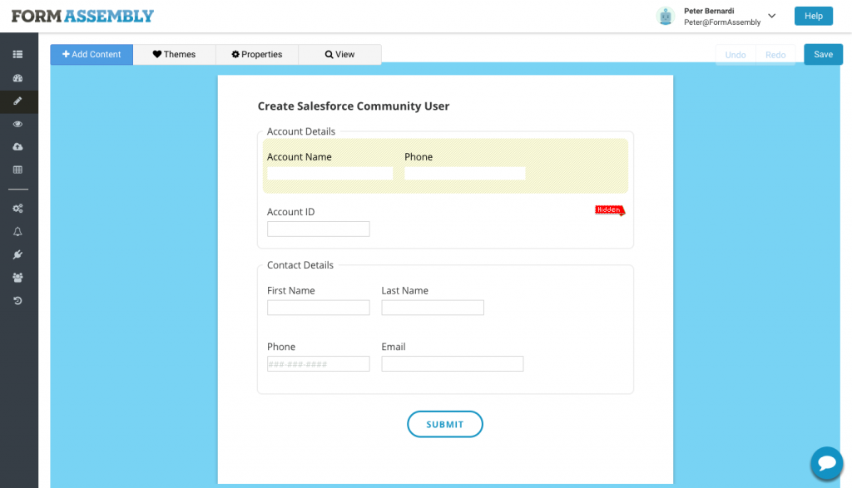Open Notifications with the bell icon
852x488 pixels.
pos(18,231)
